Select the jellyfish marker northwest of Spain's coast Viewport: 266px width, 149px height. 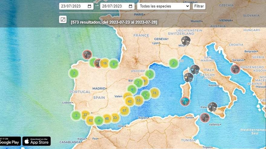point(87,54)
